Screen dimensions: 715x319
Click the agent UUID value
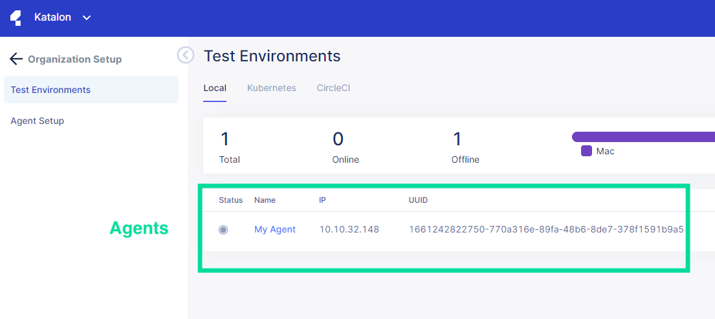546,229
